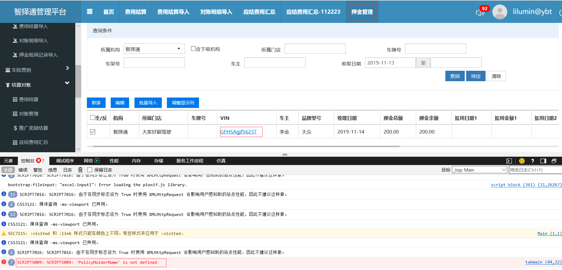Viewport: 562px width, 270px height.
Task: Click the 车牌号 input field
Action: [435, 49]
